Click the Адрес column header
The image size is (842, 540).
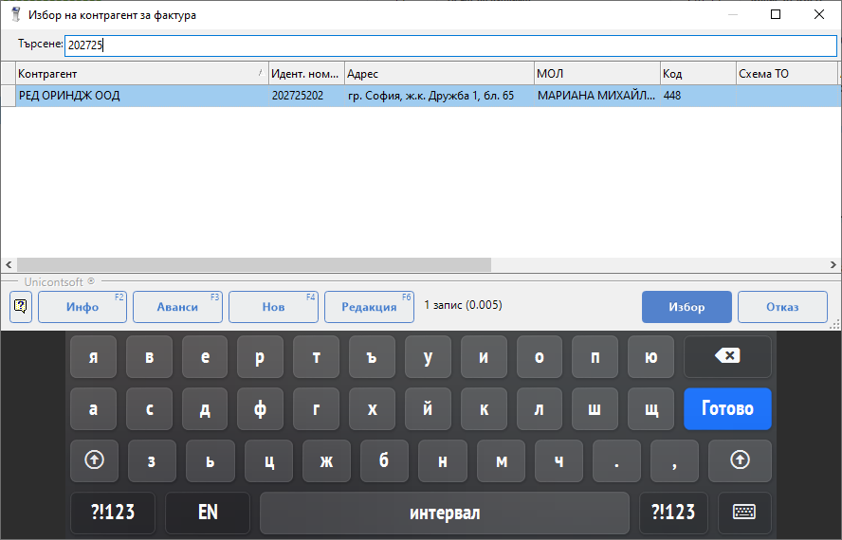(x=438, y=74)
